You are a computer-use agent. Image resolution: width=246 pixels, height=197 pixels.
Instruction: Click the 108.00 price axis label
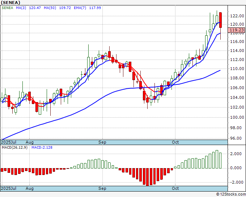coord(237,78)
